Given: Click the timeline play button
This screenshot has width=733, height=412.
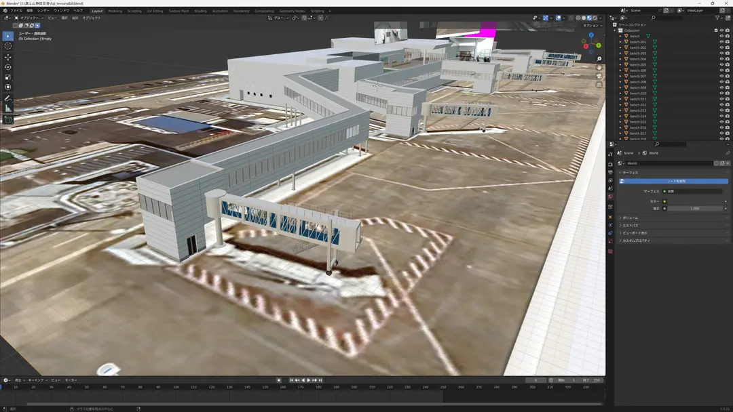Looking at the screenshot, I should 309,380.
